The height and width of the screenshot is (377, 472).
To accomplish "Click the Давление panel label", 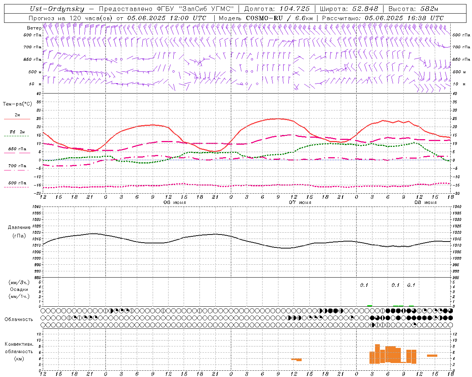I will tap(19, 228).
